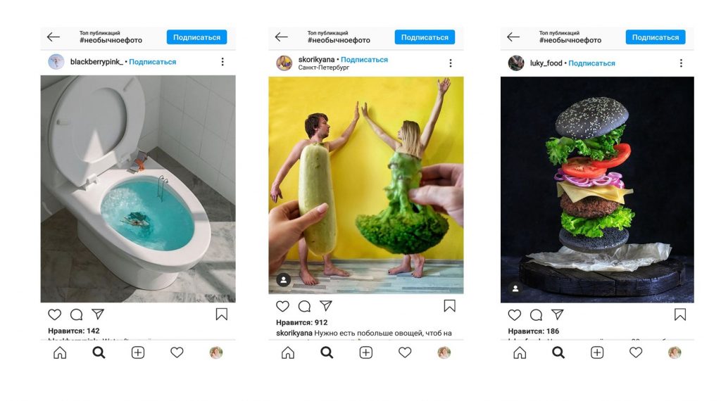Tap the search icon in the middle phone

327,352
